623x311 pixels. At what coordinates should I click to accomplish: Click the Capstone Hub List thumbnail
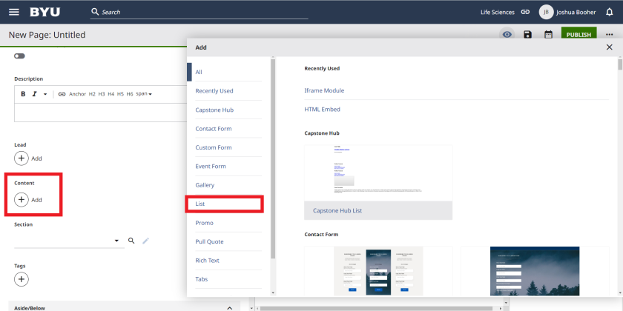[378, 173]
